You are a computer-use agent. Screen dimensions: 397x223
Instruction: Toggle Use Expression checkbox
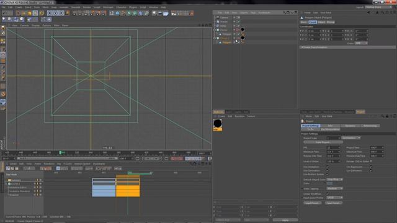[371, 167]
